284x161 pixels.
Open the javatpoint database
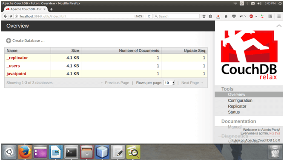tap(16, 74)
